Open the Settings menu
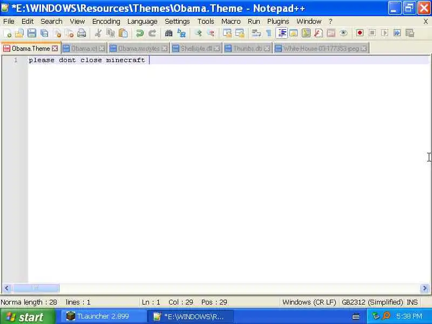The height and width of the screenshot is (324, 432). pos(177,21)
